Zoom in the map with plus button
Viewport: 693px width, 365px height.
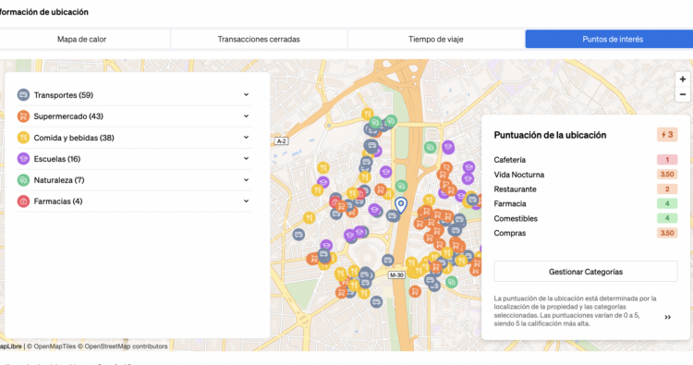tap(683, 79)
